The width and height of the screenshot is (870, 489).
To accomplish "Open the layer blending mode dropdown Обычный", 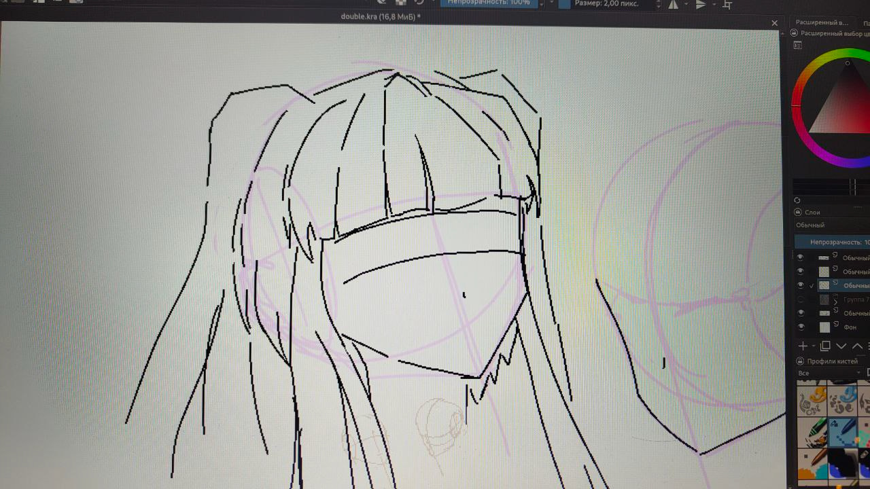I will tap(833, 225).
